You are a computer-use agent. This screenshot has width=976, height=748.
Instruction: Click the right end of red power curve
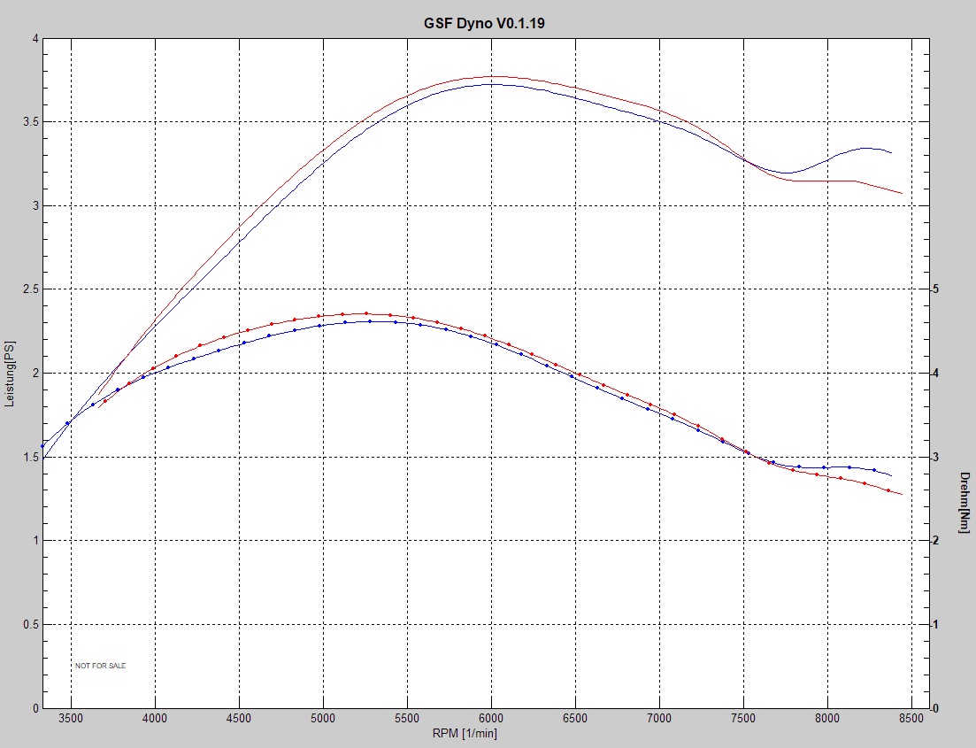point(901,193)
